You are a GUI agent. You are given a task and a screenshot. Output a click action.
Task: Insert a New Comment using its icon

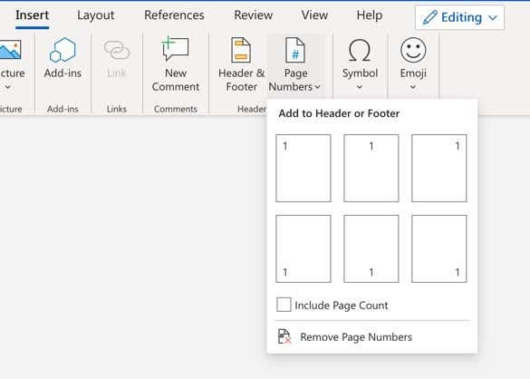[175, 49]
